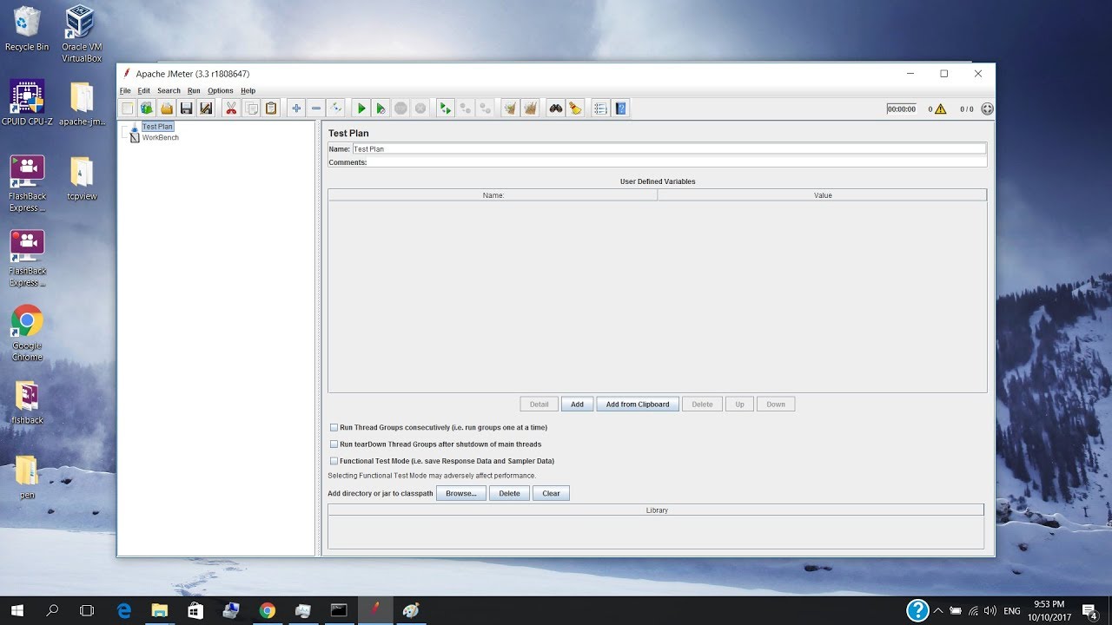
Task: Select Test Plan in the tree
Action: 157,127
